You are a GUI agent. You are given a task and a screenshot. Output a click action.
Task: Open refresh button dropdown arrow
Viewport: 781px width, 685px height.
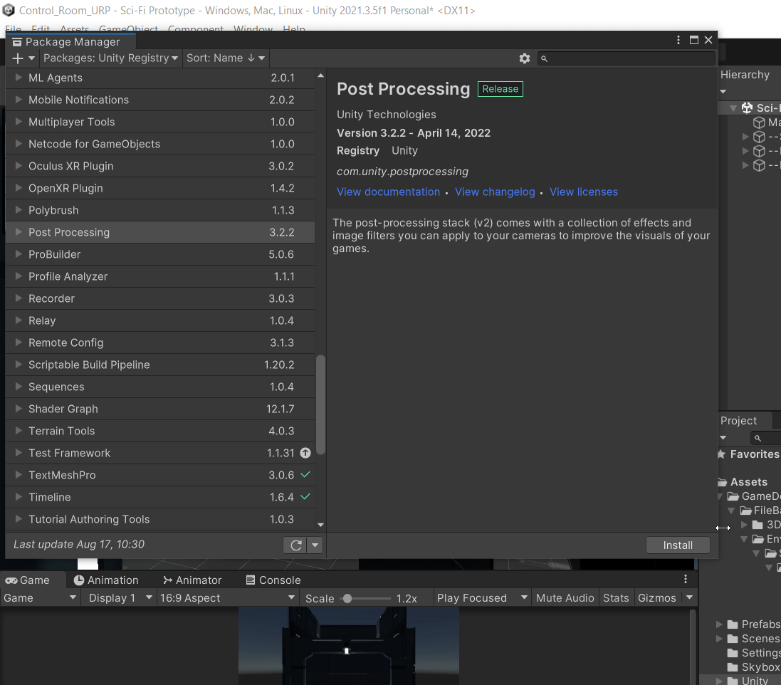(315, 545)
